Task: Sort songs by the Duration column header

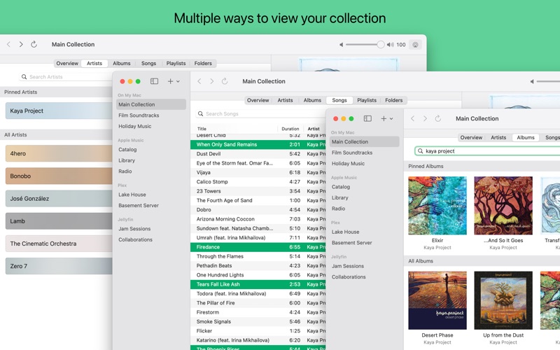Action: click(290, 129)
